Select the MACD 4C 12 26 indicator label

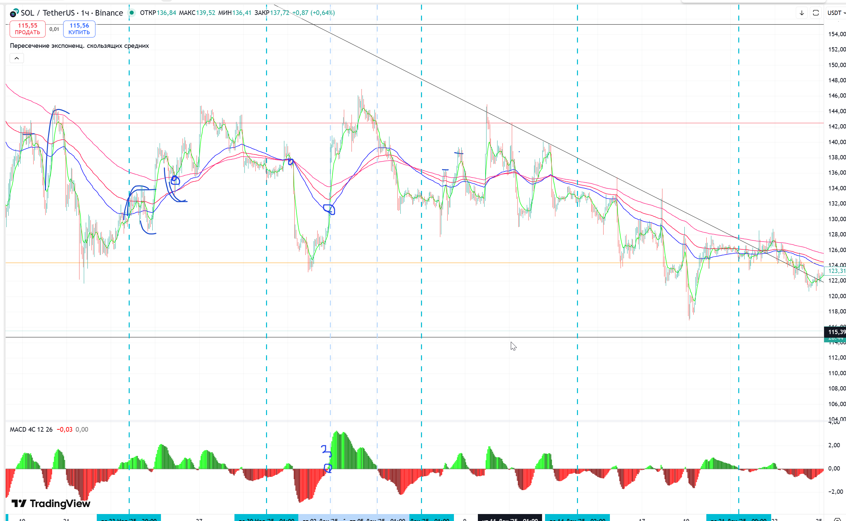[x=31, y=429]
